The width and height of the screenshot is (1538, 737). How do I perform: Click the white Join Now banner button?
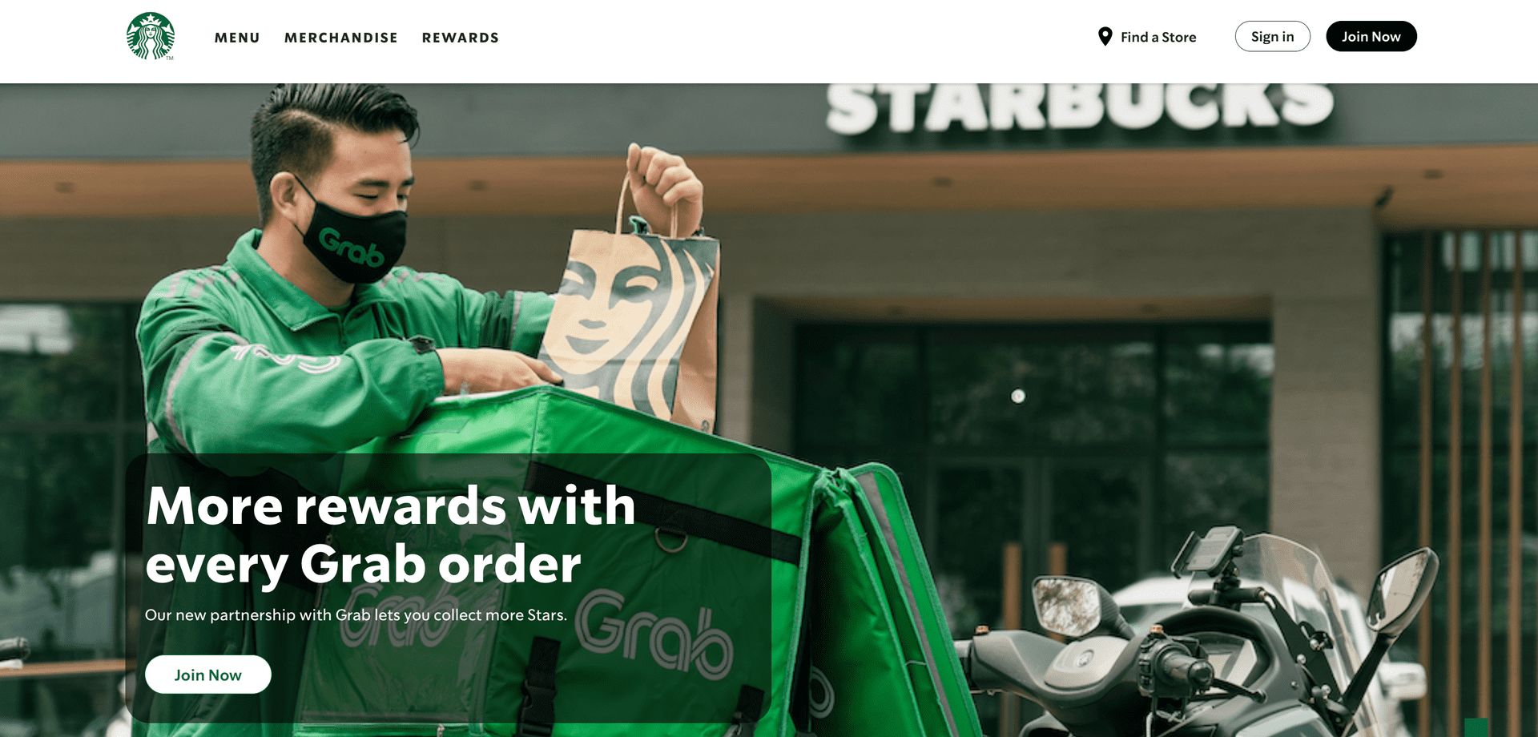tap(208, 675)
